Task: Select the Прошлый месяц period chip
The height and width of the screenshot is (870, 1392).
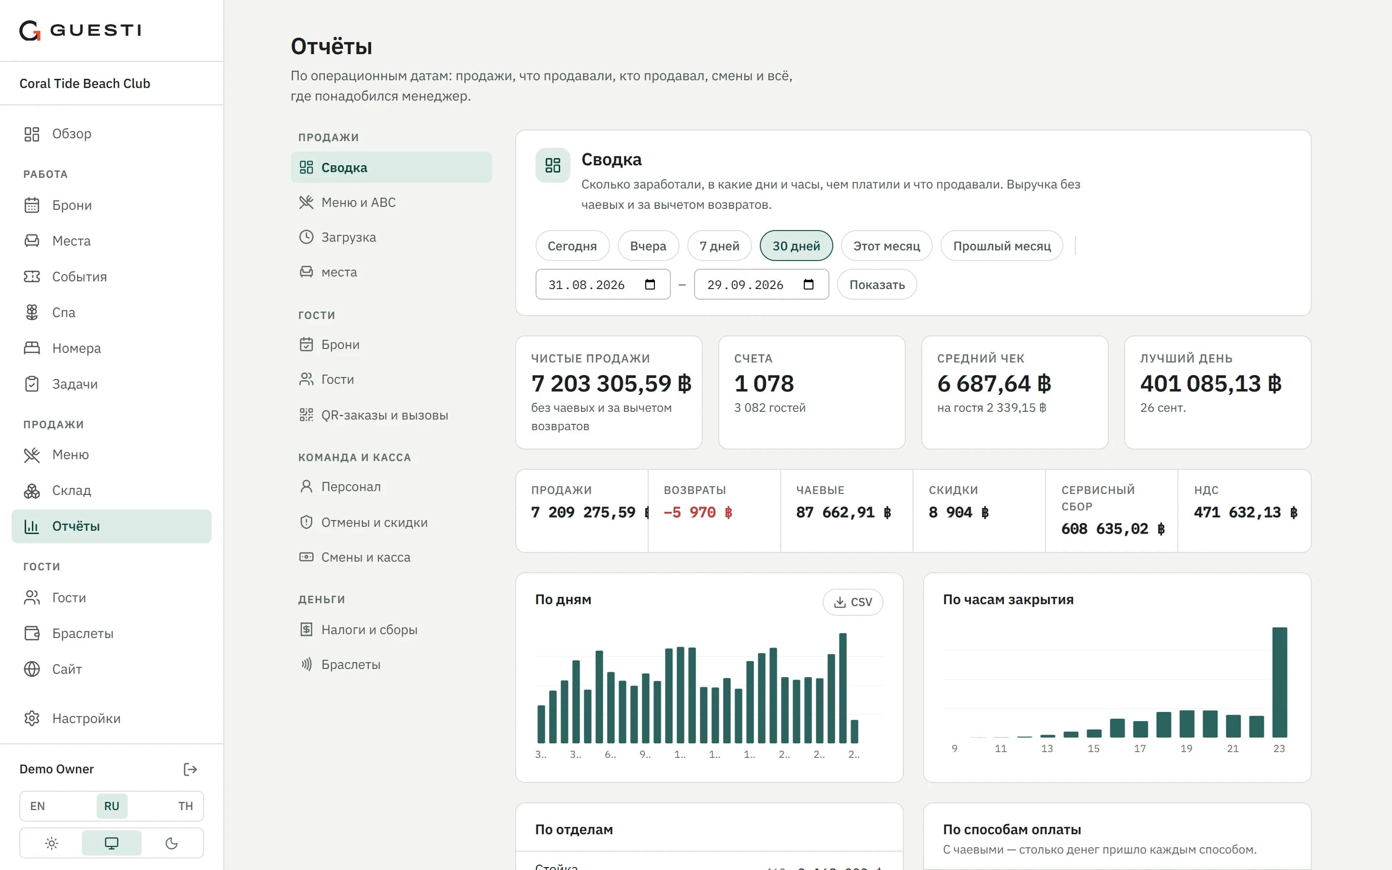Action: pyautogui.click(x=1001, y=246)
